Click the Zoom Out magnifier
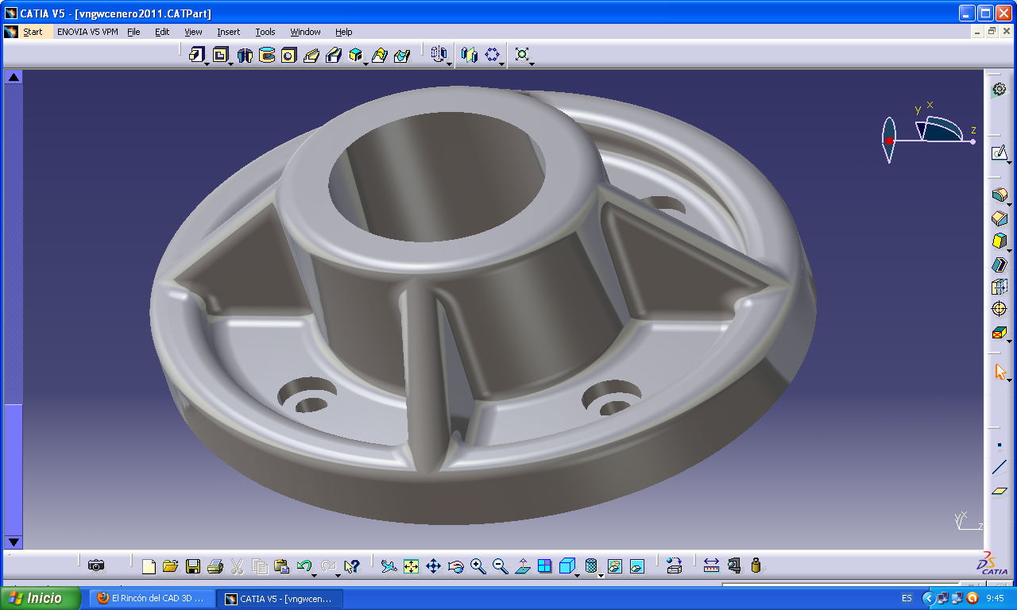The image size is (1017, 610). pos(500,566)
